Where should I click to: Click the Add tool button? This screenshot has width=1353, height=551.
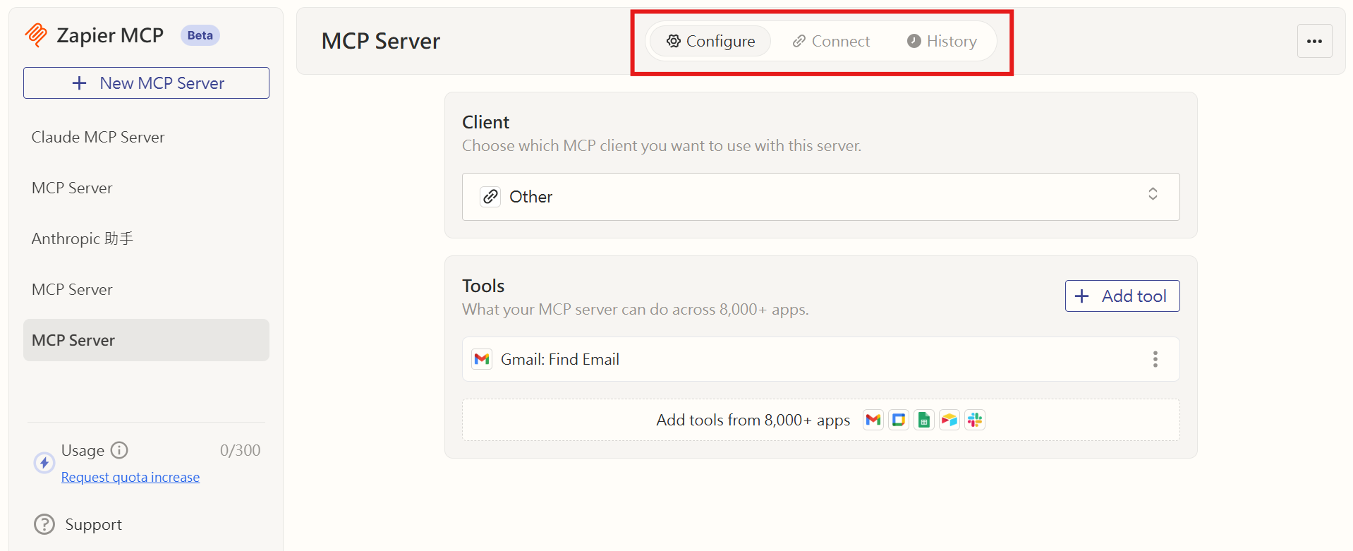[1122, 296]
